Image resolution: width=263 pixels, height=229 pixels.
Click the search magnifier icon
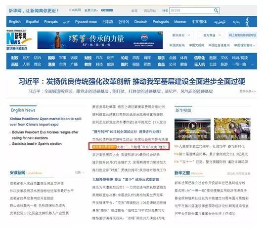[x=216, y=10]
